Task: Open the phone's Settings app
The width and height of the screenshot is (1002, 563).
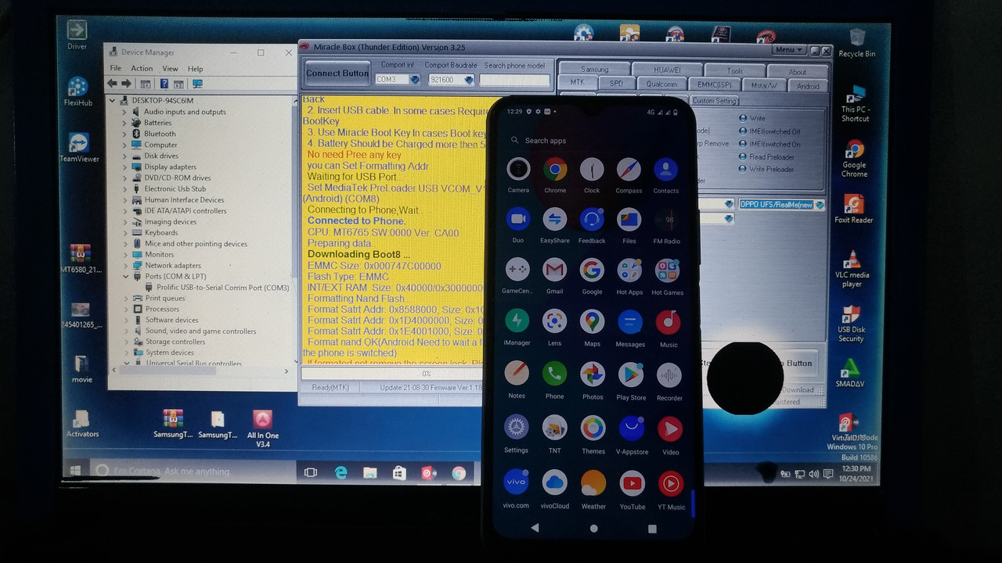Action: click(x=516, y=428)
